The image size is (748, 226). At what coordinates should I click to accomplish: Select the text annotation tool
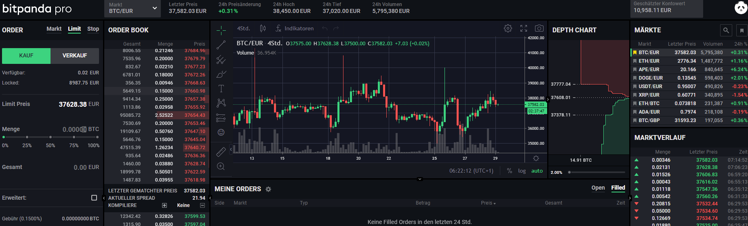tap(221, 89)
